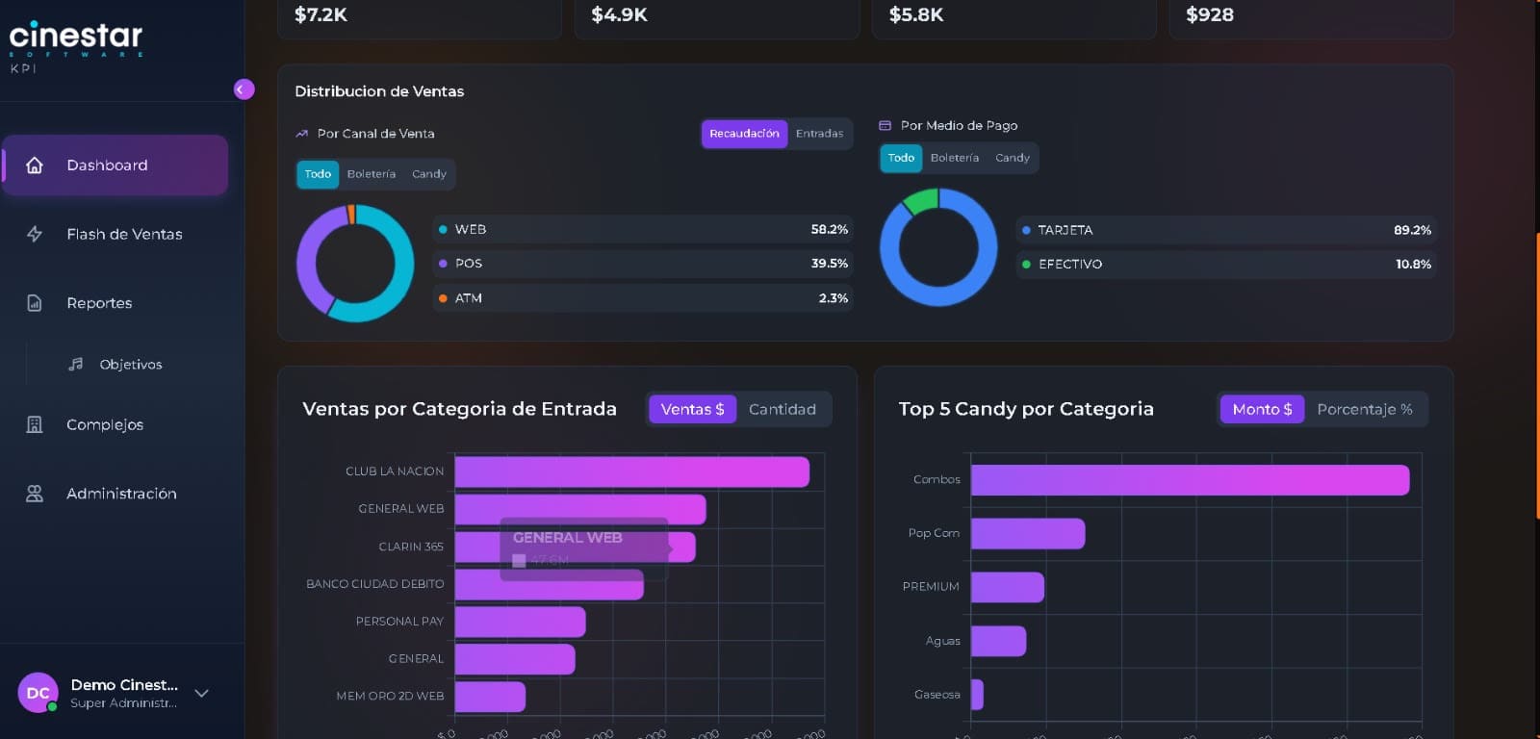Click the Pop Corn bar
The height and width of the screenshot is (739, 1540).
[x=1028, y=534]
